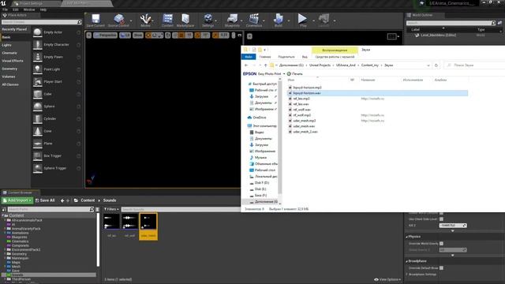The width and height of the screenshot is (505, 284).
Task: Select the third sound asset thumbnail
Action: [x=148, y=226]
